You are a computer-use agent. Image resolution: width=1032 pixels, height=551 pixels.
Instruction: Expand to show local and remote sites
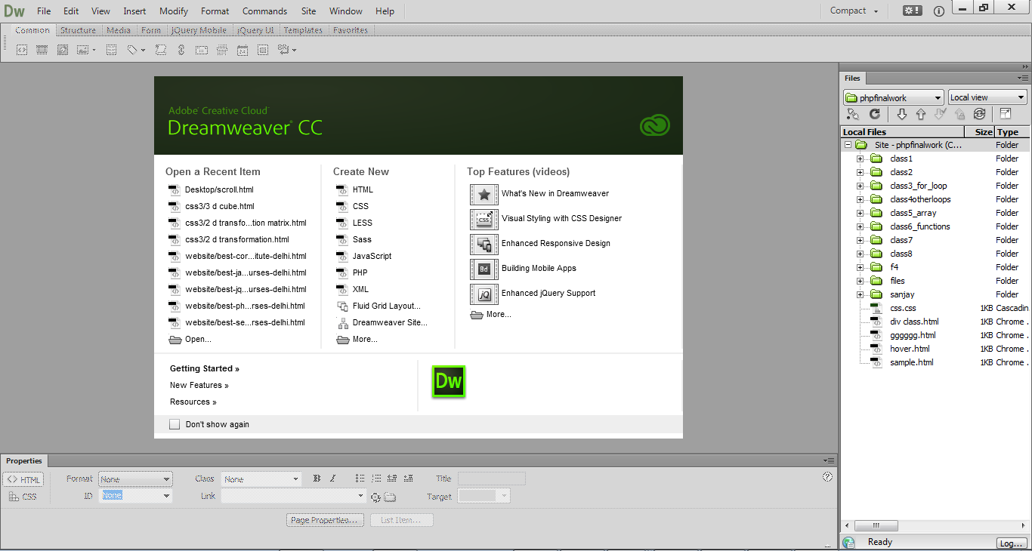pos(1006,114)
